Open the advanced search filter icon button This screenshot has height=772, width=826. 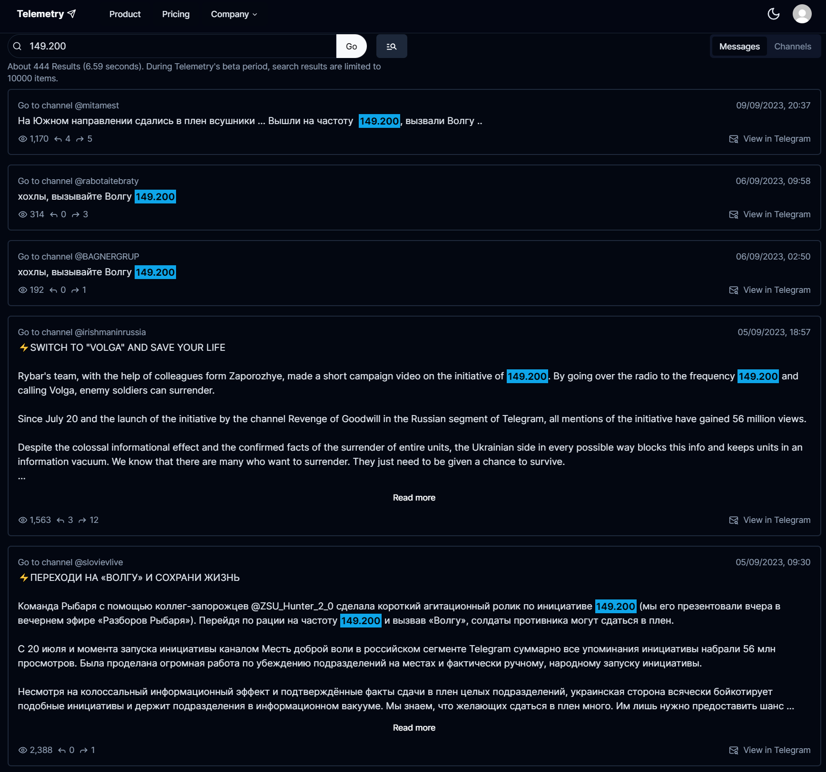[x=392, y=46]
